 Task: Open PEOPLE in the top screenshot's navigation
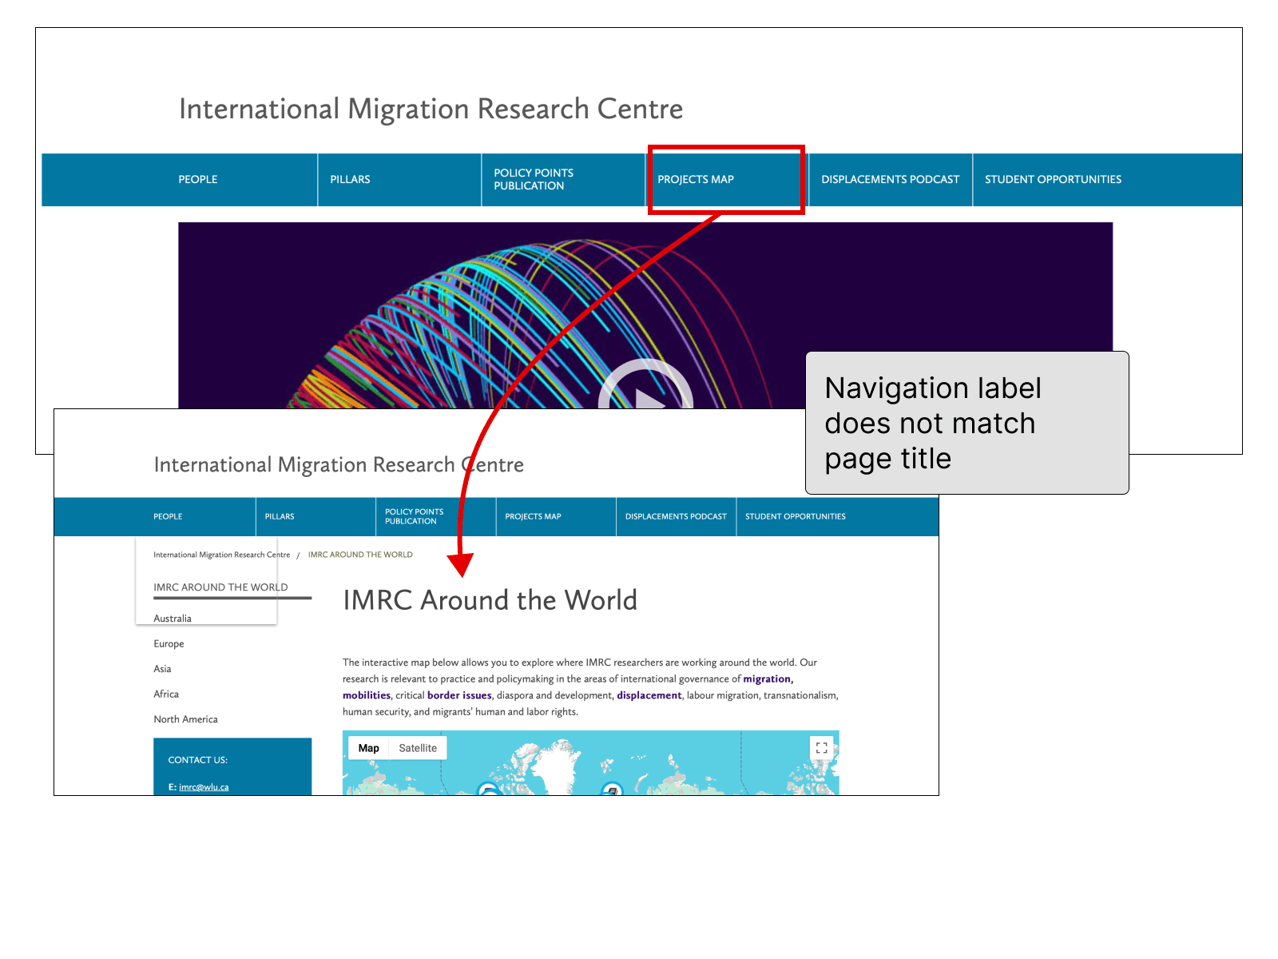click(x=198, y=180)
